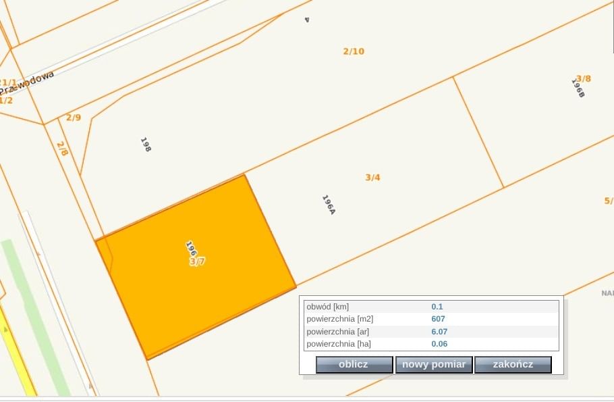End measuring with the 'zakończ' button

pyautogui.click(x=513, y=365)
